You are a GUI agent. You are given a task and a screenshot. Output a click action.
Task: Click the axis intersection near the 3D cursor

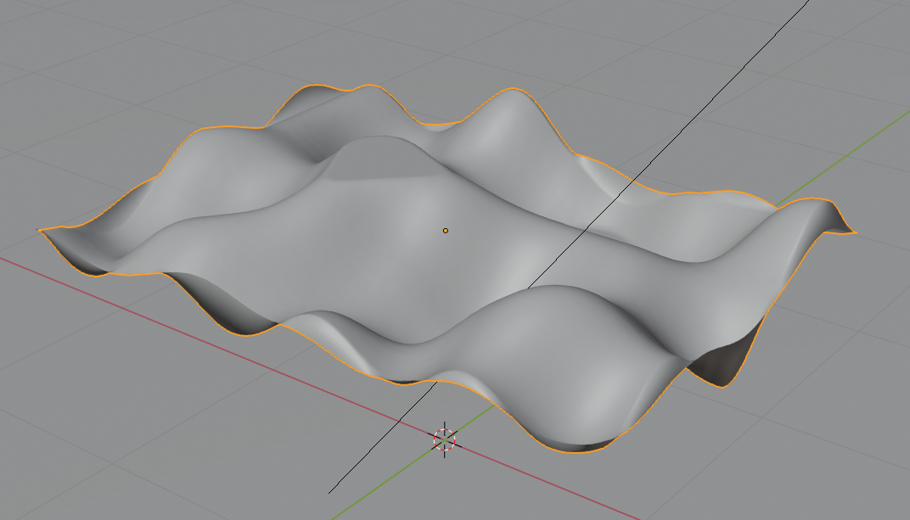445,439
